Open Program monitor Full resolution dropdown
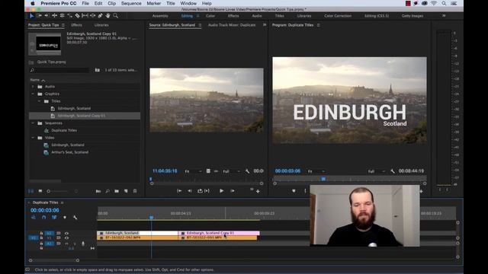 pyautogui.click(x=377, y=171)
